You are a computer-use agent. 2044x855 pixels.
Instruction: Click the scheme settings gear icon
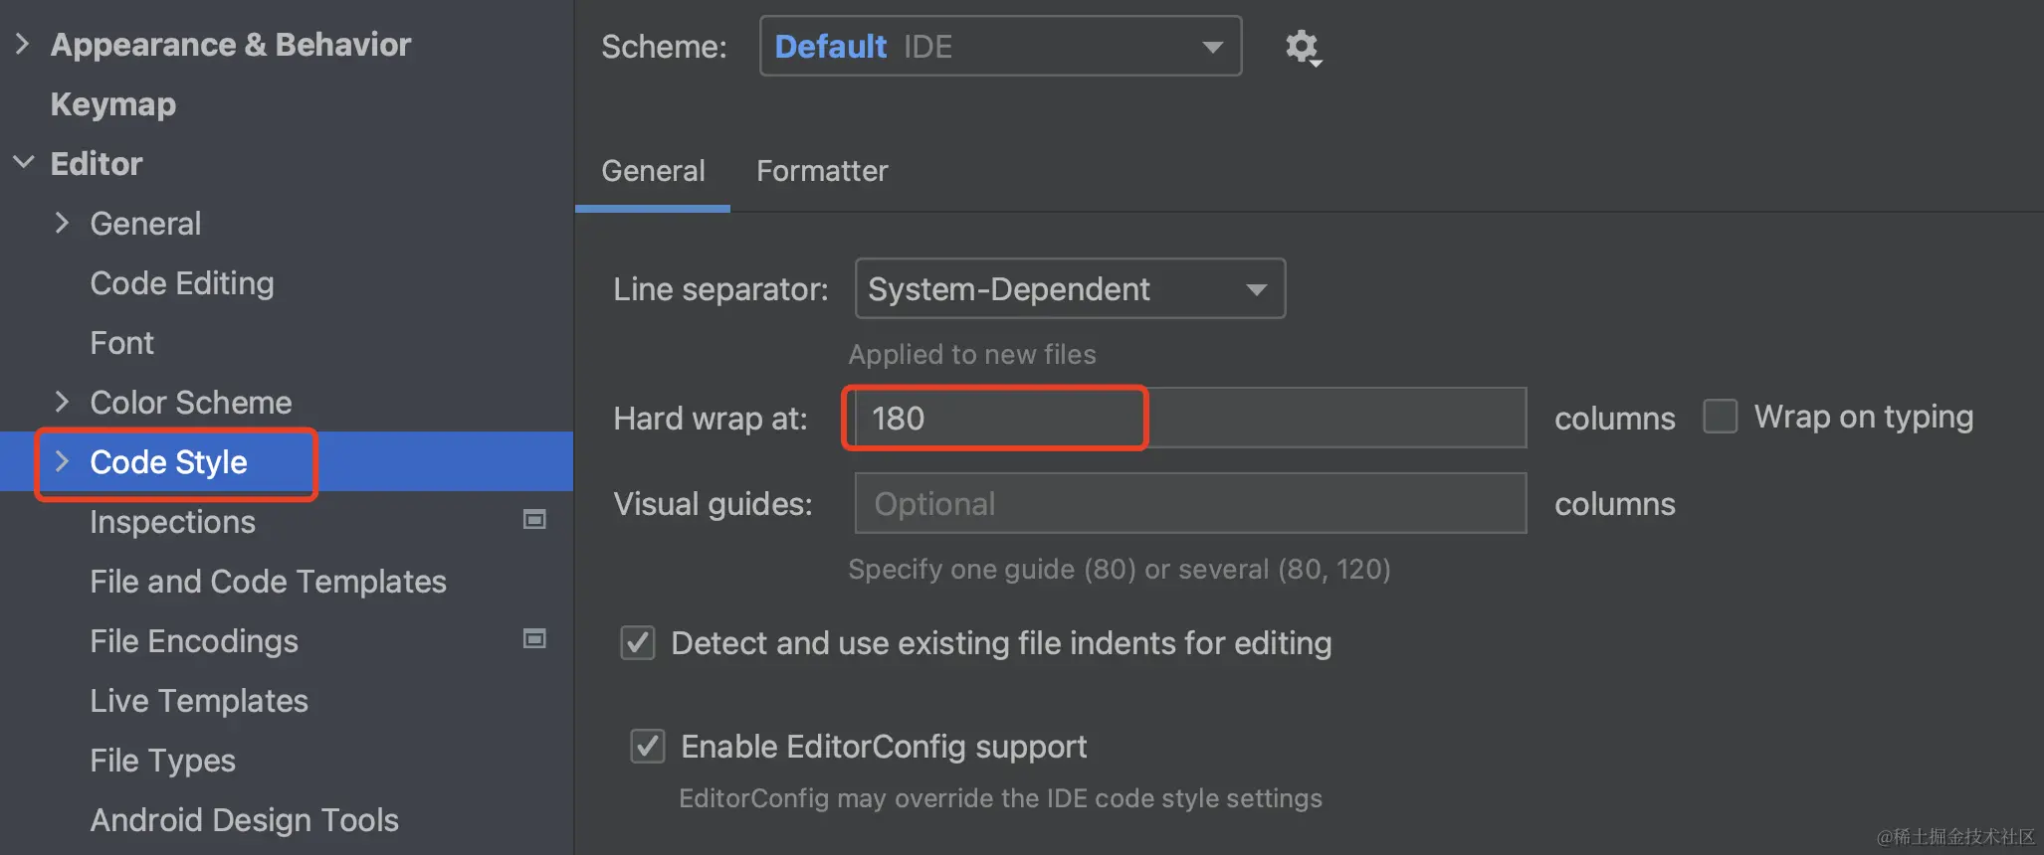point(1301,47)
